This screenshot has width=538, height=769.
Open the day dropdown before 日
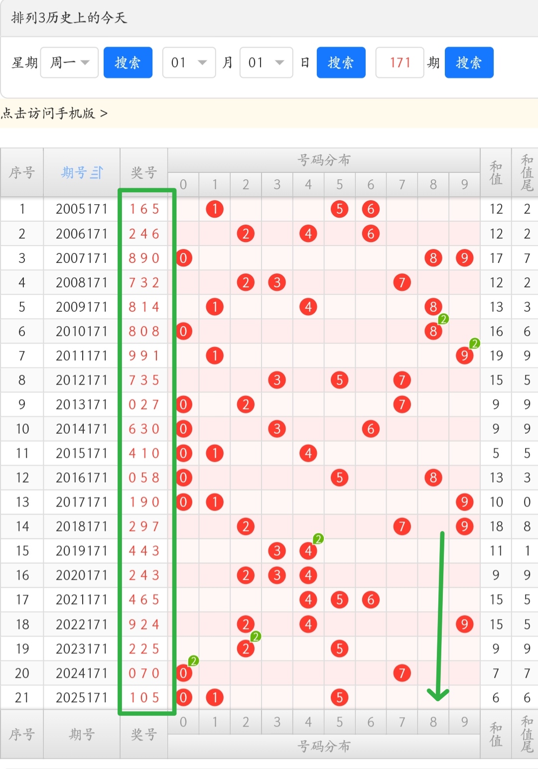tap(267, 63)
